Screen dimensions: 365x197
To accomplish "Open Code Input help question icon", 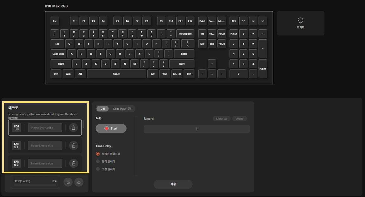I will pos(129,108).
